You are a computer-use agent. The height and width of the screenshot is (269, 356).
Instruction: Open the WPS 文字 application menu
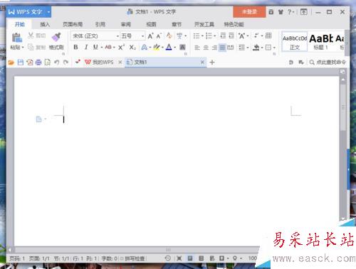pos(28,12)
